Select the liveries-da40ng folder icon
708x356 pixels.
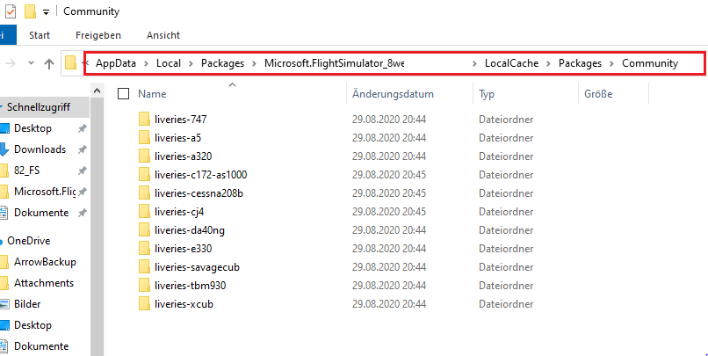tap(144, 230)
